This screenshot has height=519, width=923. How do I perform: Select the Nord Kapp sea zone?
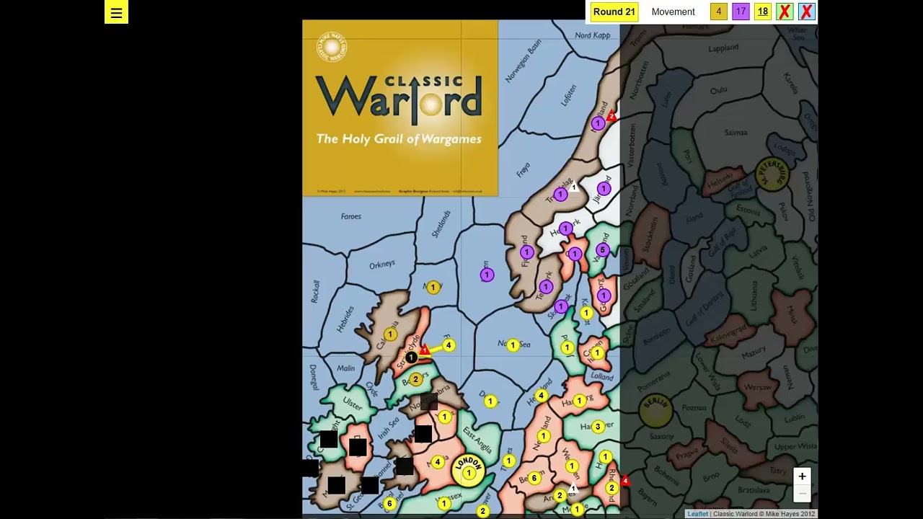[593, 35]
